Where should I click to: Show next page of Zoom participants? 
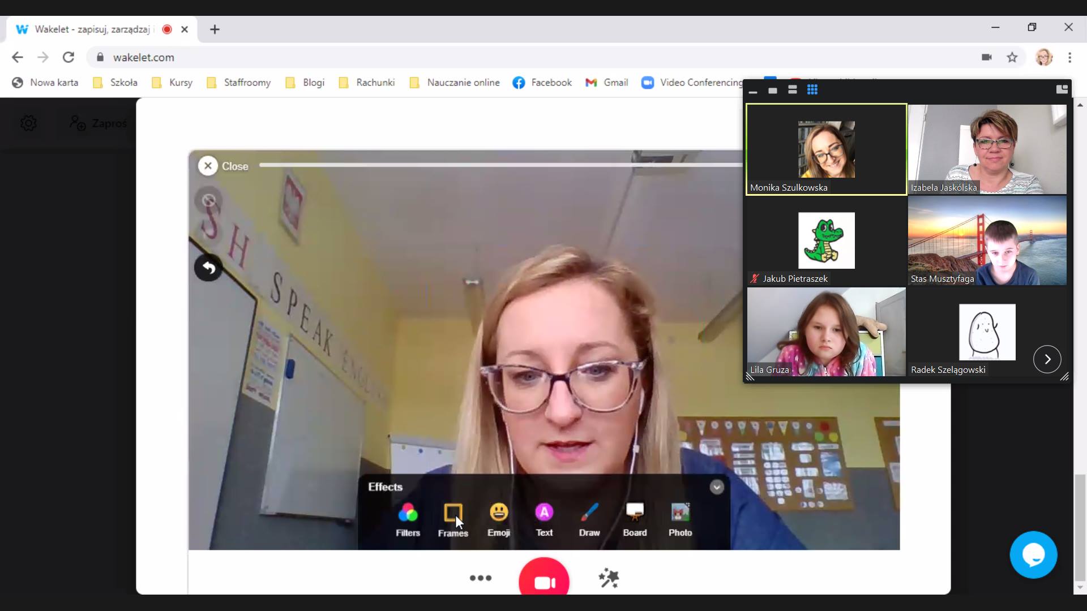click(1047, 359)
